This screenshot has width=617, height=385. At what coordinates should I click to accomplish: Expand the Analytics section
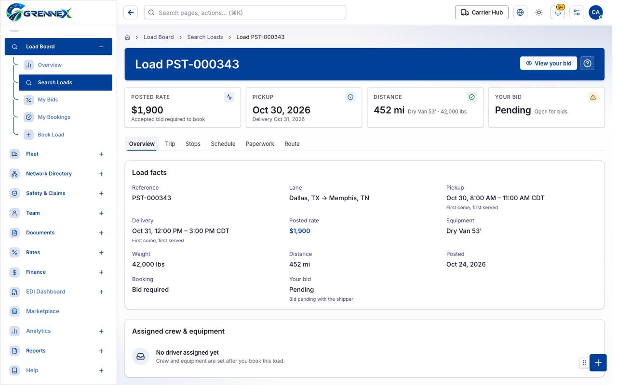[101, 332]
